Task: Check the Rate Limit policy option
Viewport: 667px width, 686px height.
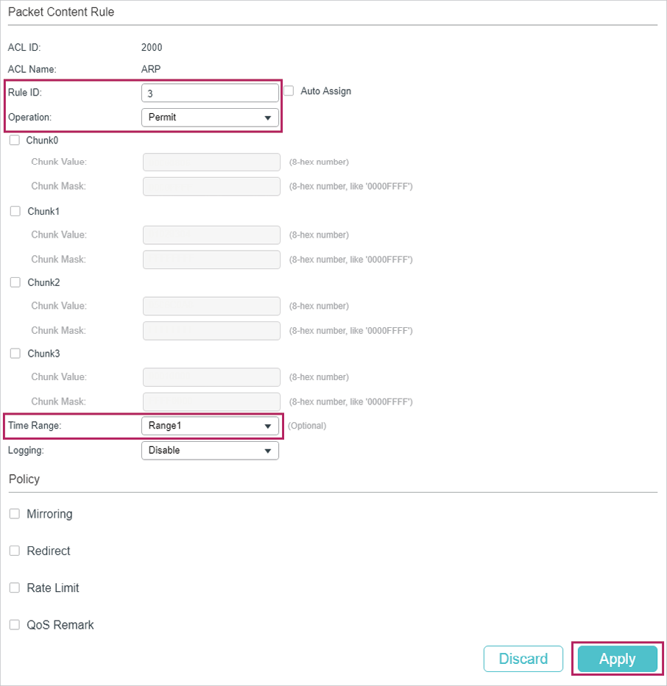Action: [15, 587]
